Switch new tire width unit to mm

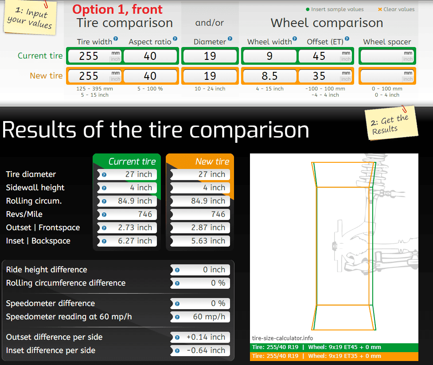pos(115,73)
